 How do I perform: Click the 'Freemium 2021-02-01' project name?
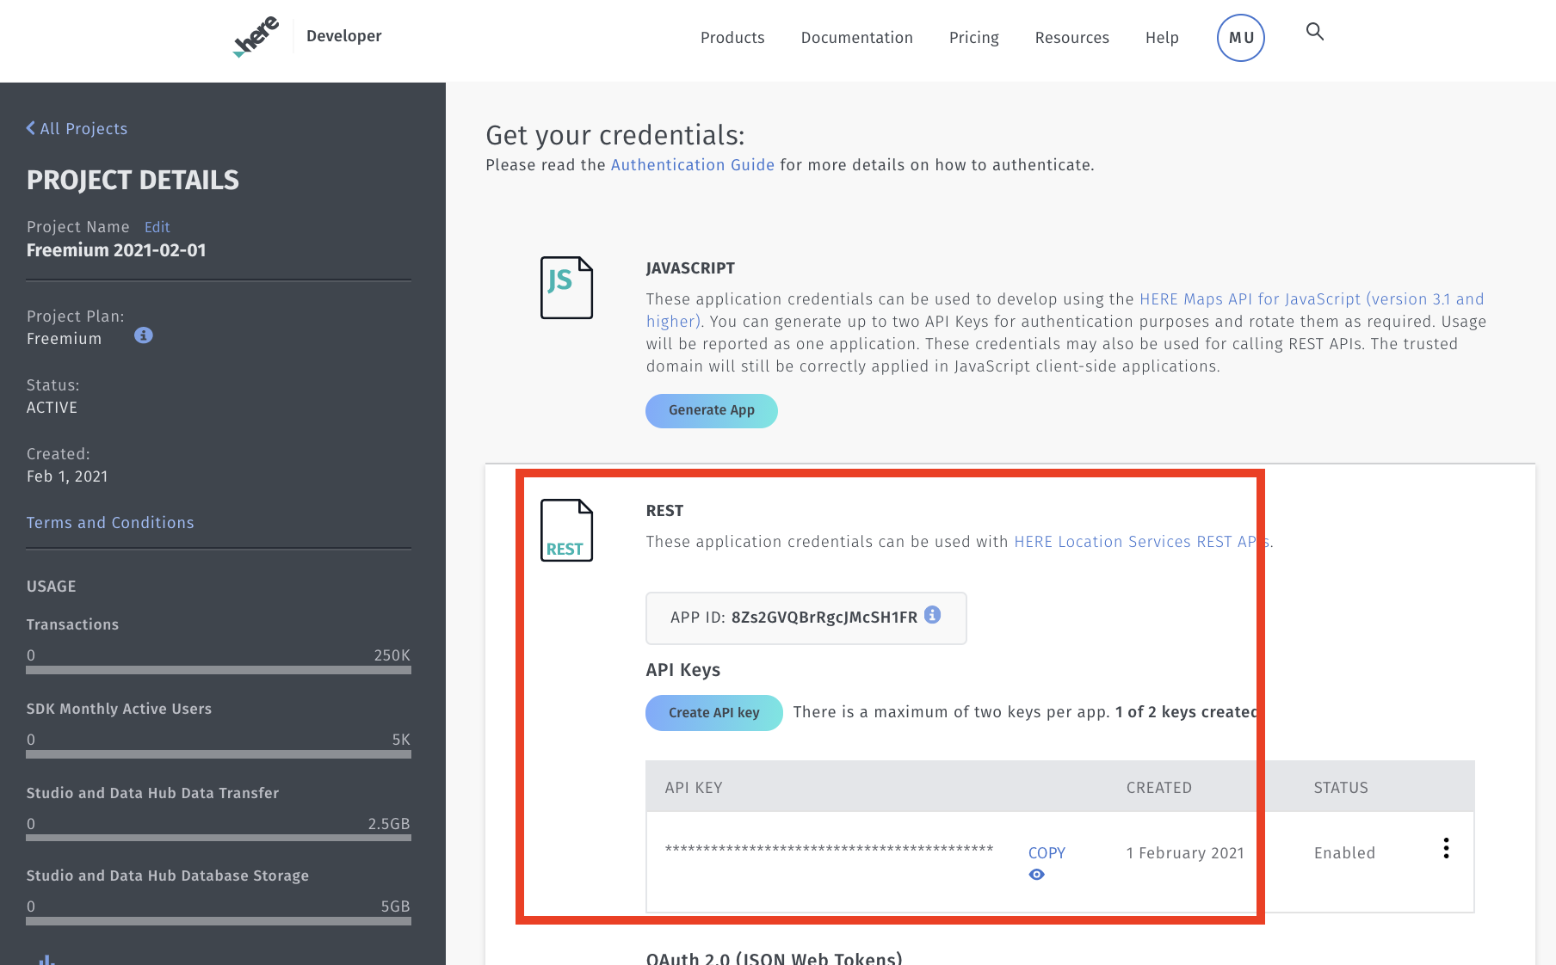click(116, 250)
